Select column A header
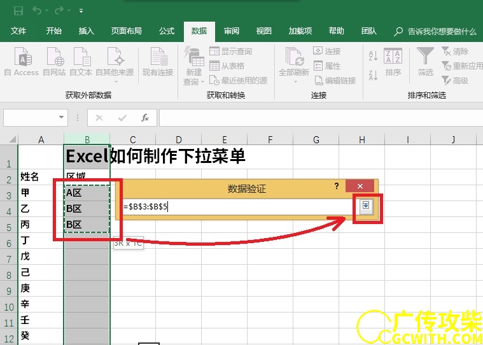The width and height of the screenshot is (483, 345). [41, 139]
